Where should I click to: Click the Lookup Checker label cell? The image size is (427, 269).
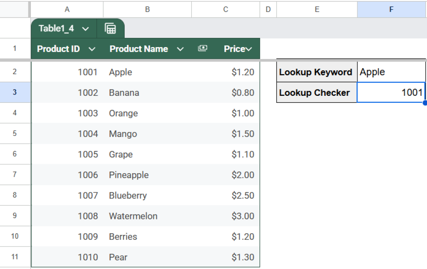316,92
